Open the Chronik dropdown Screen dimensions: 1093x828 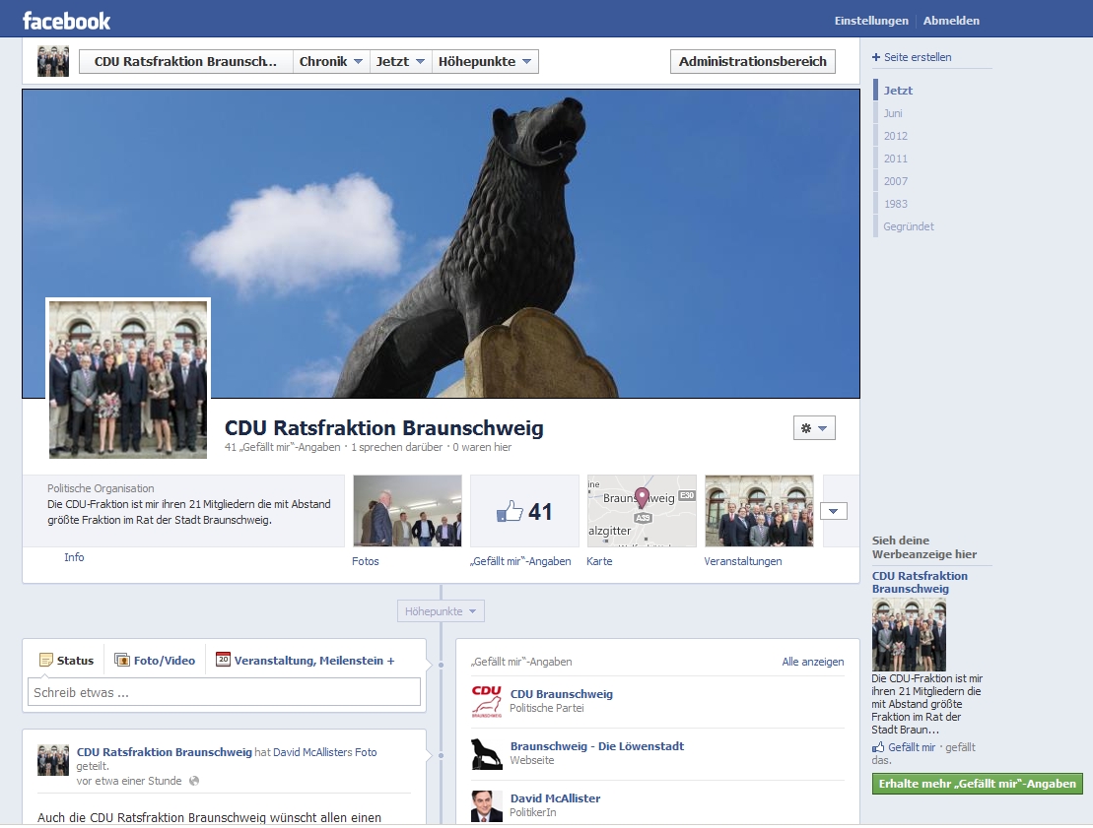pyautogui.click(x=331, y=61)
